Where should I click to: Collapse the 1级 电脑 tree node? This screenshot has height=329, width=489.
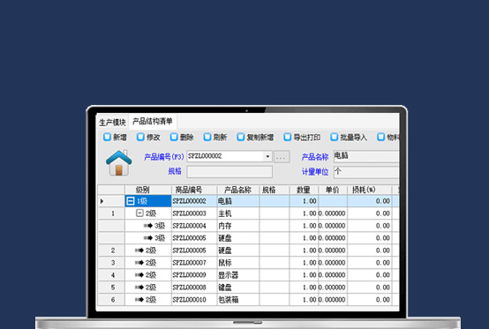[x=131, y=201]
